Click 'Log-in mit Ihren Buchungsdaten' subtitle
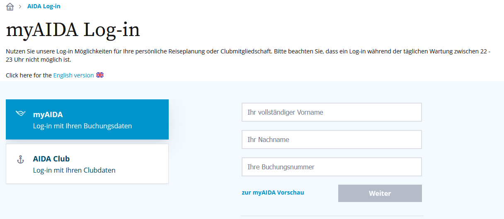The height and width of the screenshot is (219, 504). (82, 126)
